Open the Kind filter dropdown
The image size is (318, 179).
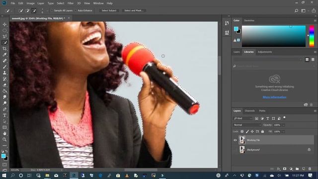(243, 118)
